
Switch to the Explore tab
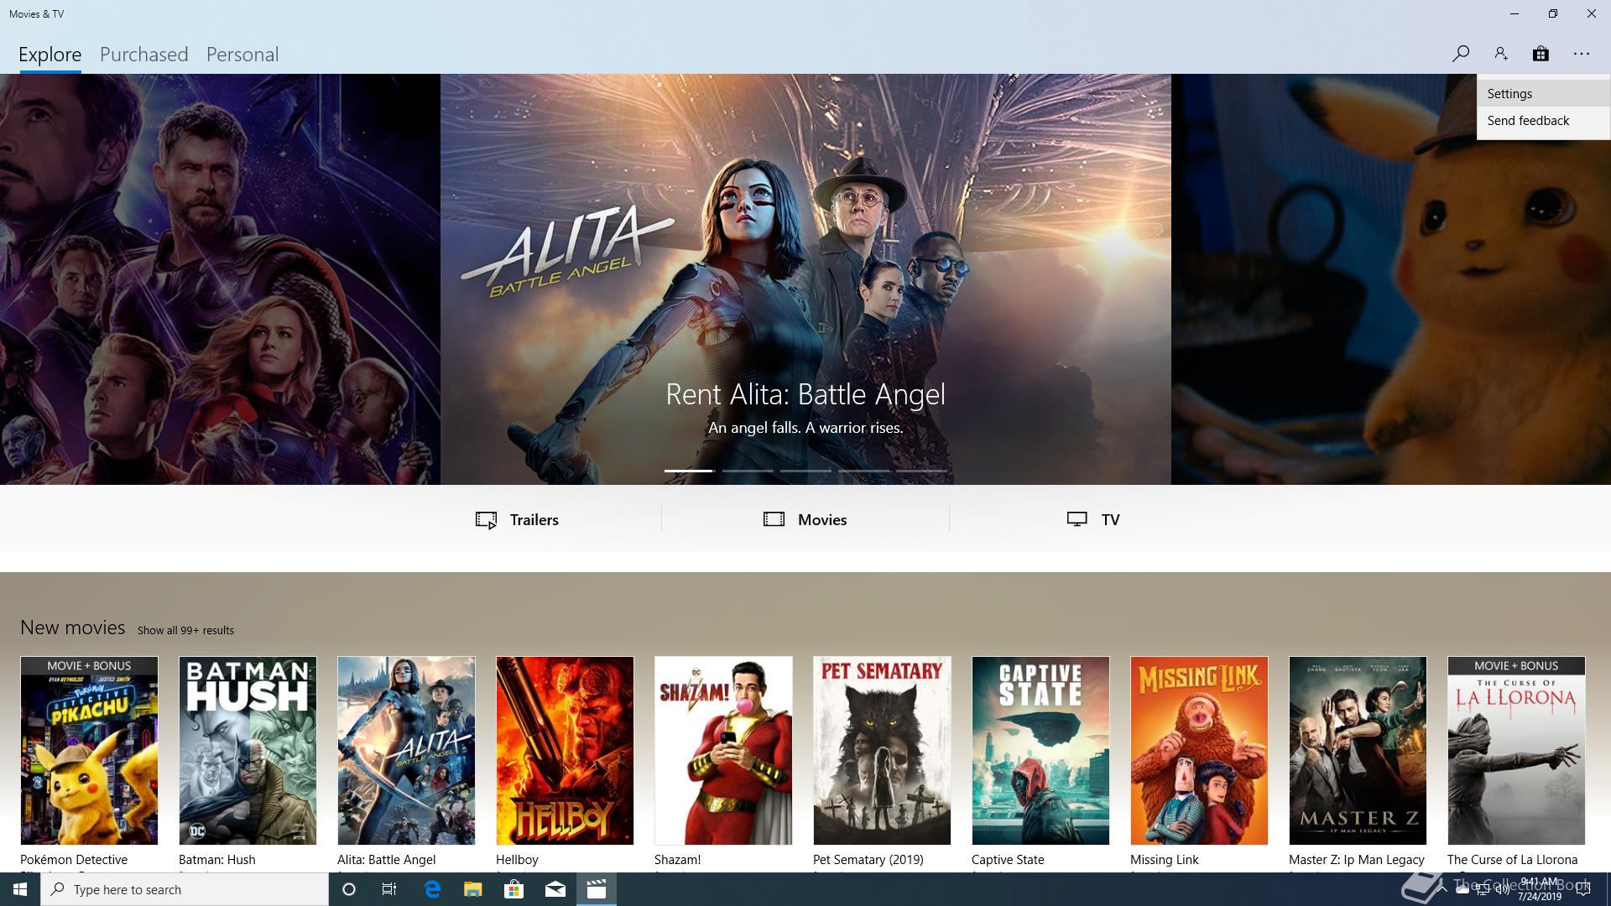[50, 55]
